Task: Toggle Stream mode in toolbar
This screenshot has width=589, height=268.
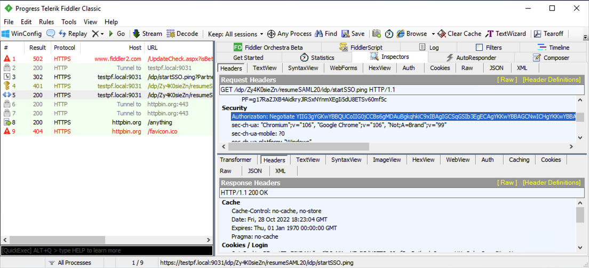Action: point(147,34)
